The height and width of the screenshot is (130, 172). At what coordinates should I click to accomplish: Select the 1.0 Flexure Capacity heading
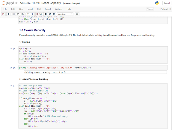pos(32,30)
